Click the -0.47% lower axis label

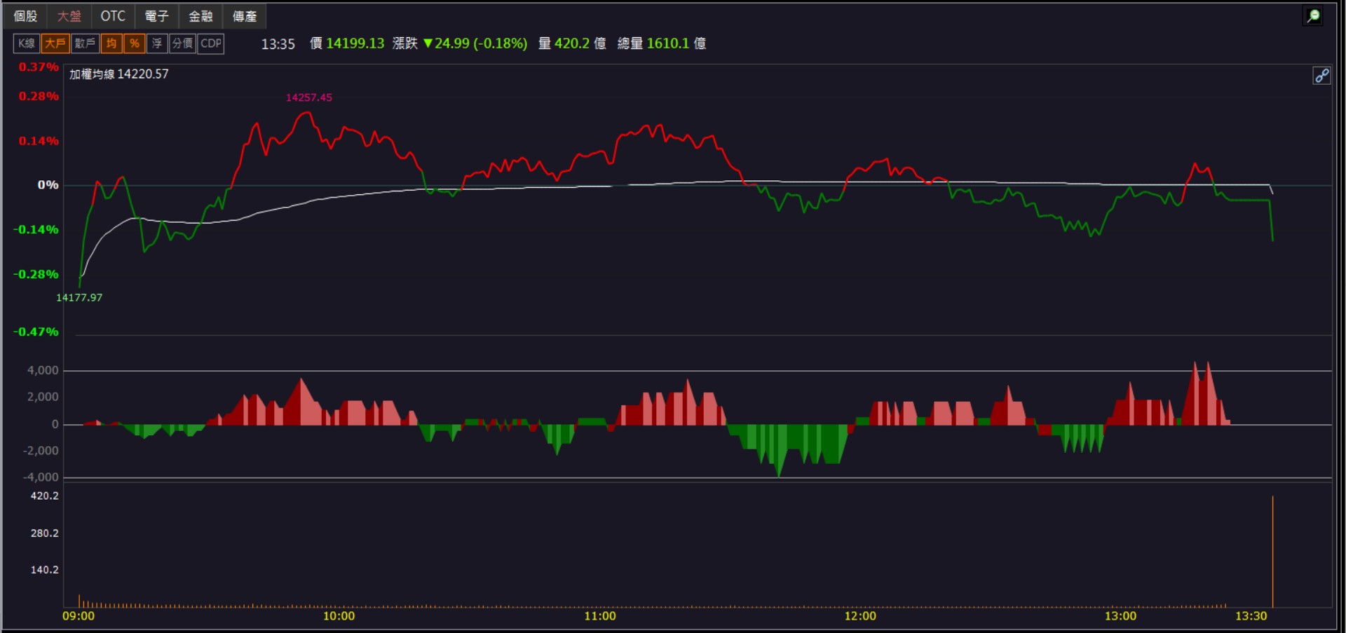point(36,332)
